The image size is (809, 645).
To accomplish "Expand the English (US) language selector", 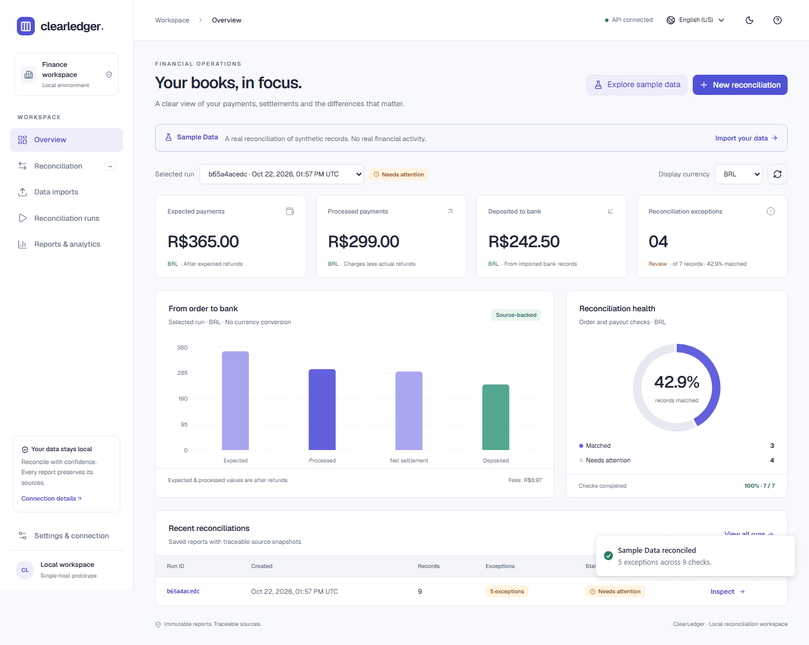I will [696, 20].
